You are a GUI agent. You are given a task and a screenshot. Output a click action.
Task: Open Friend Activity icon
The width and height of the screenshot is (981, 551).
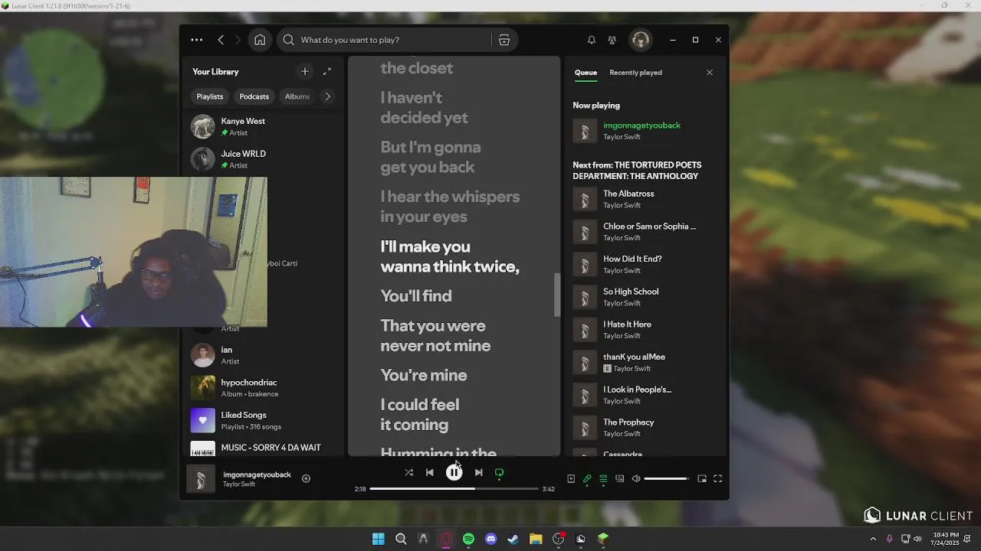[x=612, y=40]
